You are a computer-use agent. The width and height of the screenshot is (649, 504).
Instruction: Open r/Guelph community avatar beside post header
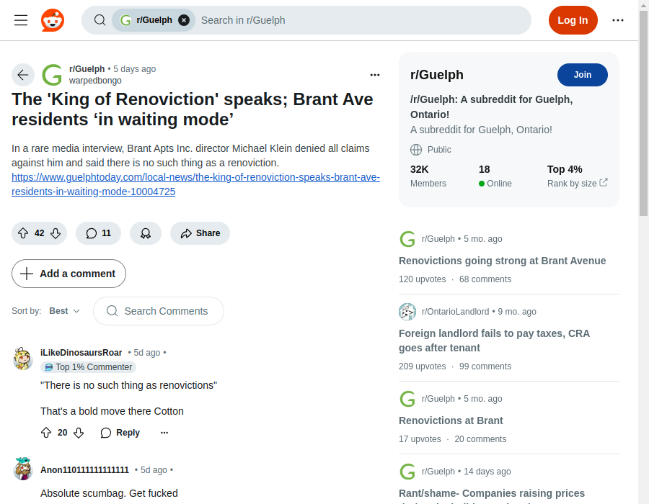[52, 75]
